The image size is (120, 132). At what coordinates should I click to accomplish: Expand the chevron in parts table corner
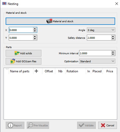click(x=7, y=69)
